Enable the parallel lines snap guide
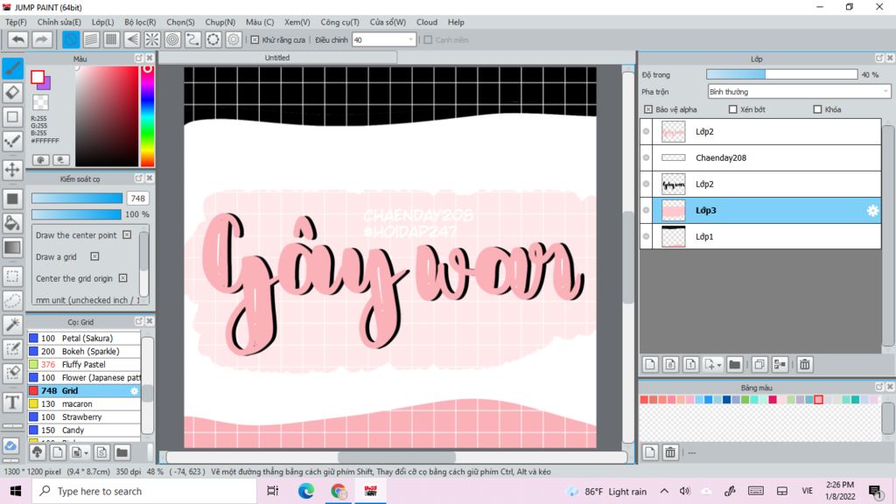This screenshot has width=896, height=504. coord(91,39)
